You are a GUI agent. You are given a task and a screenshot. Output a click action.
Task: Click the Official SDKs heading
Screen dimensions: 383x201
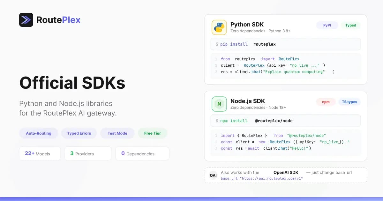[72, 83]
